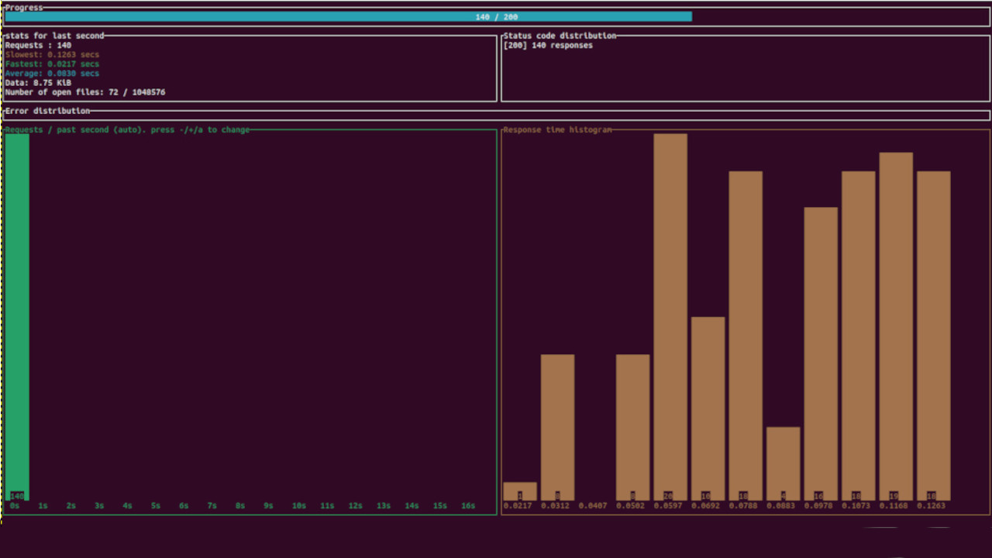Viewport: 992px width, 558px height.
Task: Click the histogram bar above 0.0217
Action: [x=520, y=491]
